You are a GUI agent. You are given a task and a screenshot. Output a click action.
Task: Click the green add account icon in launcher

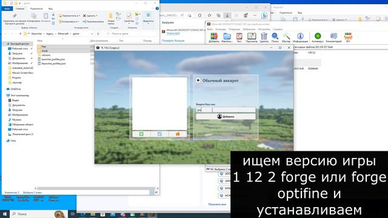[141, 134]
